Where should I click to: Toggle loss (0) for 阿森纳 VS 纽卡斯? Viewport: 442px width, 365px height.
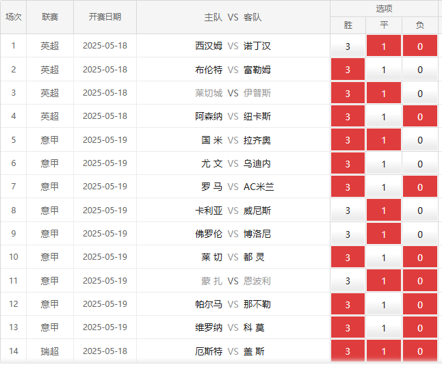click(420, 116)
